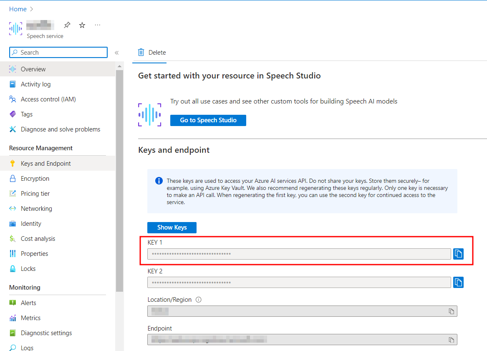The height and width of the screenshot is (351, 487).
Task: Click sidebar scrollbar up arrow
Action: click(120, 66)
